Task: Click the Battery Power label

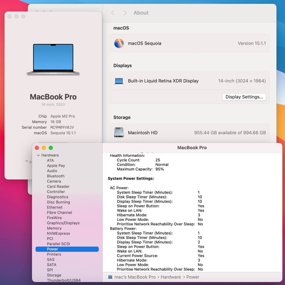Action: pyautogui.click(x=123, y=229)
